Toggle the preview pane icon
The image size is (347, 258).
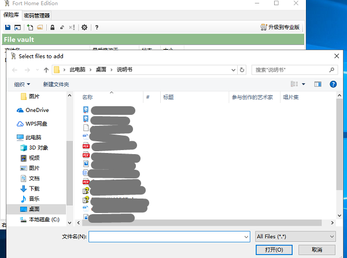(x=318, y=84)
